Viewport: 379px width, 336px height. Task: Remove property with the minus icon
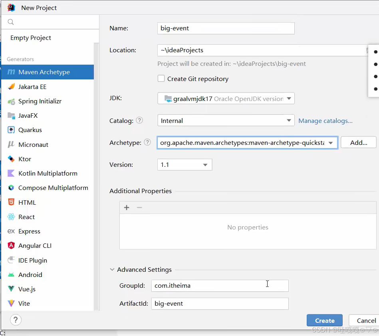(x=139, y=208)
